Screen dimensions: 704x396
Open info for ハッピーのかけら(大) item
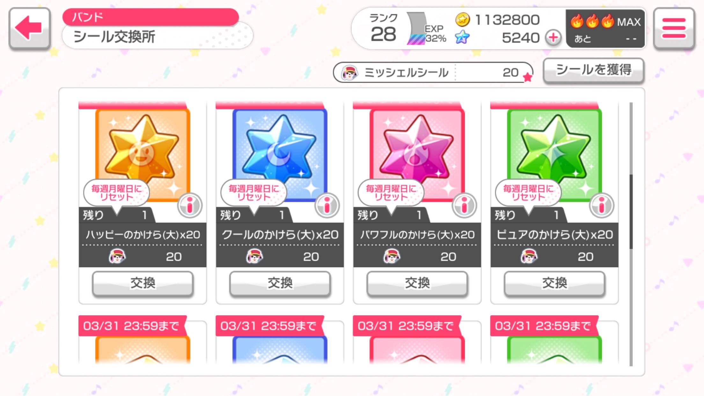(x=190, y=205)
